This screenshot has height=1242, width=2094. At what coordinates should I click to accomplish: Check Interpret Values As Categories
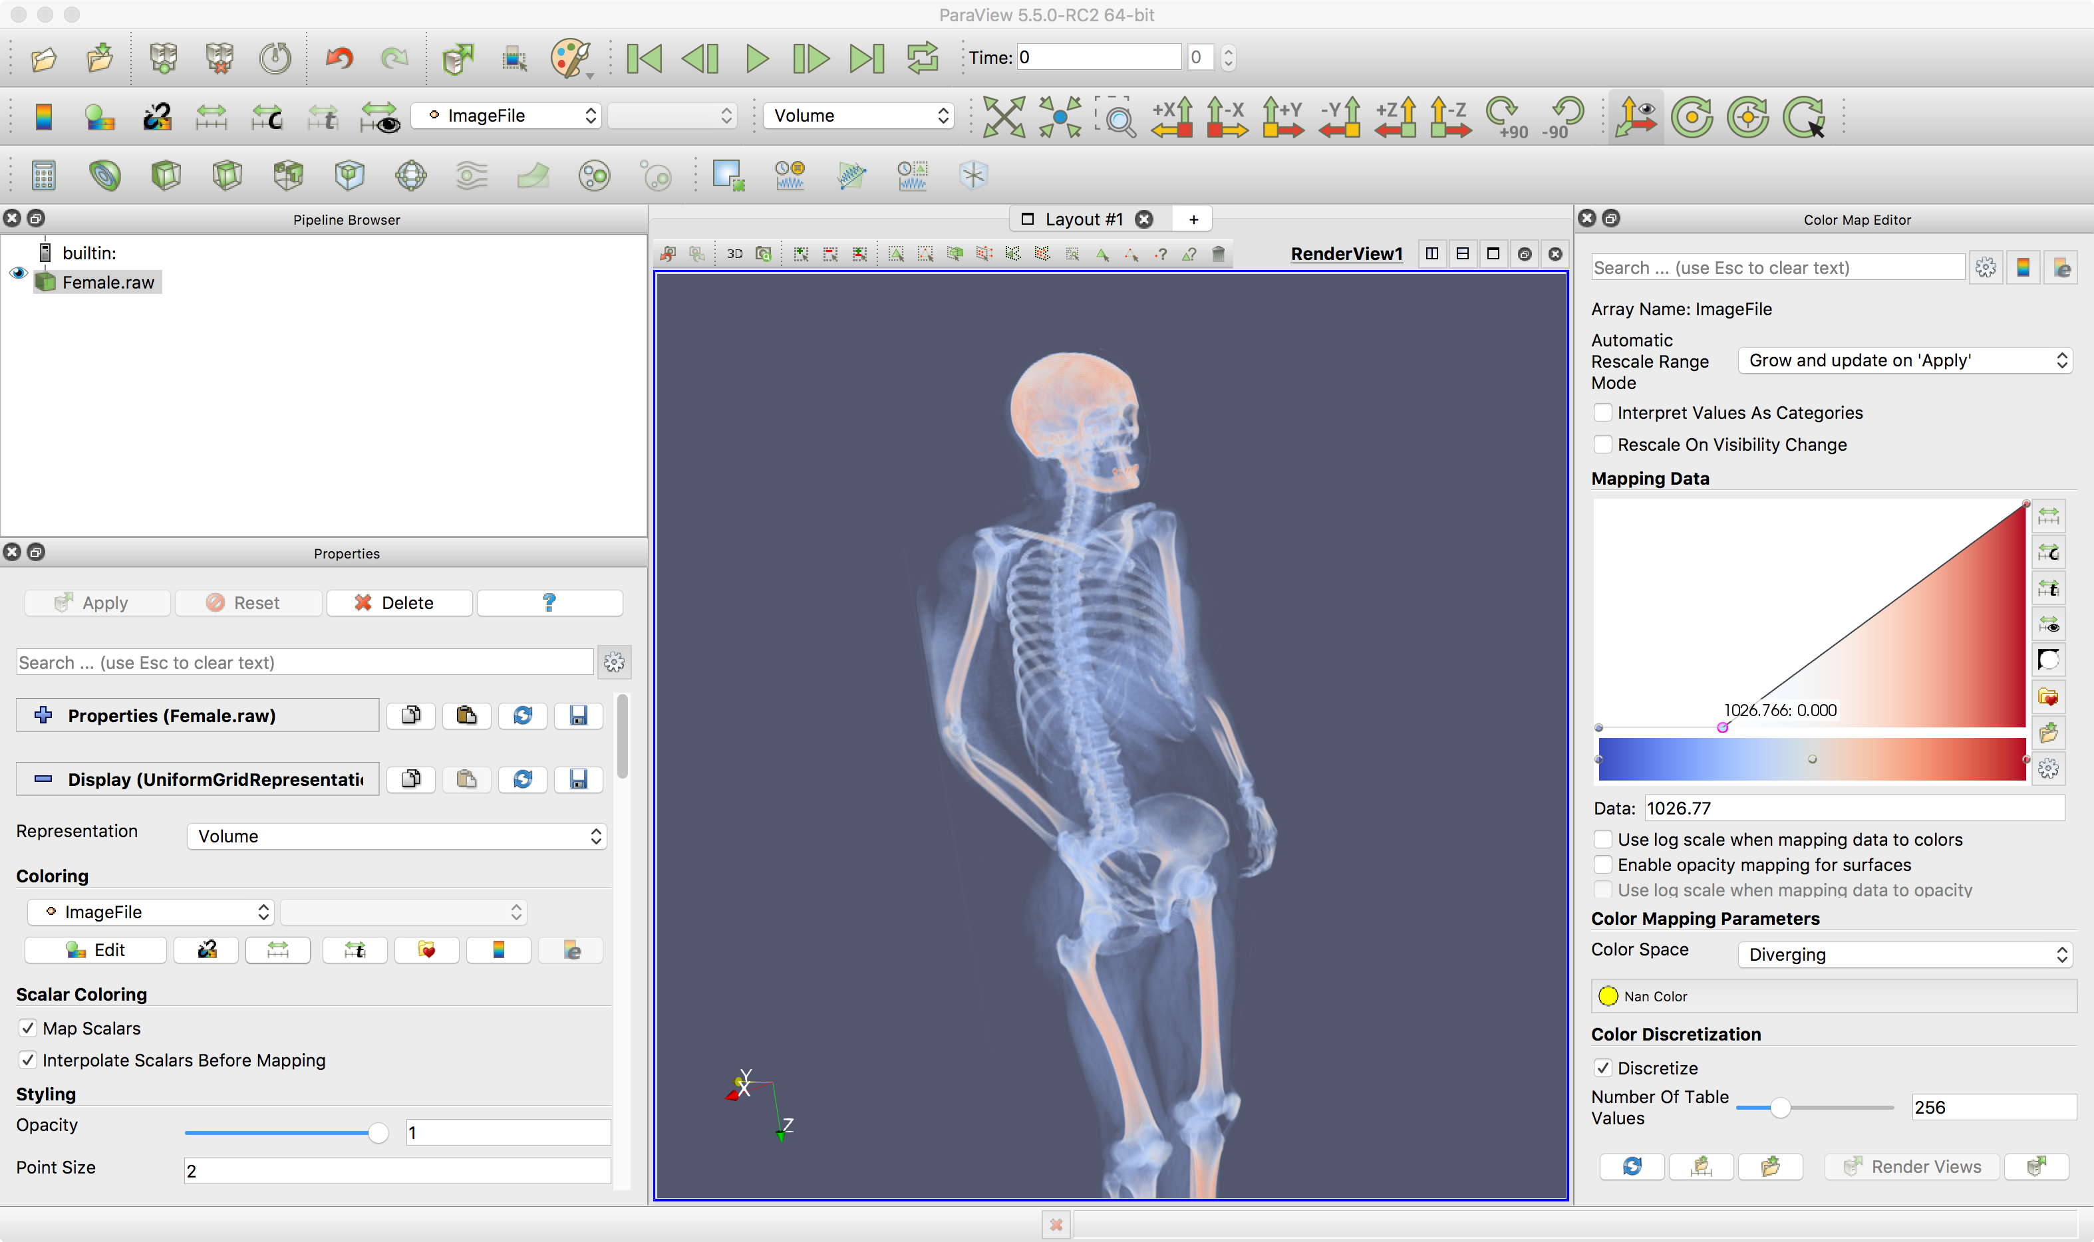pyautogui.click(x=1602, y=413)
